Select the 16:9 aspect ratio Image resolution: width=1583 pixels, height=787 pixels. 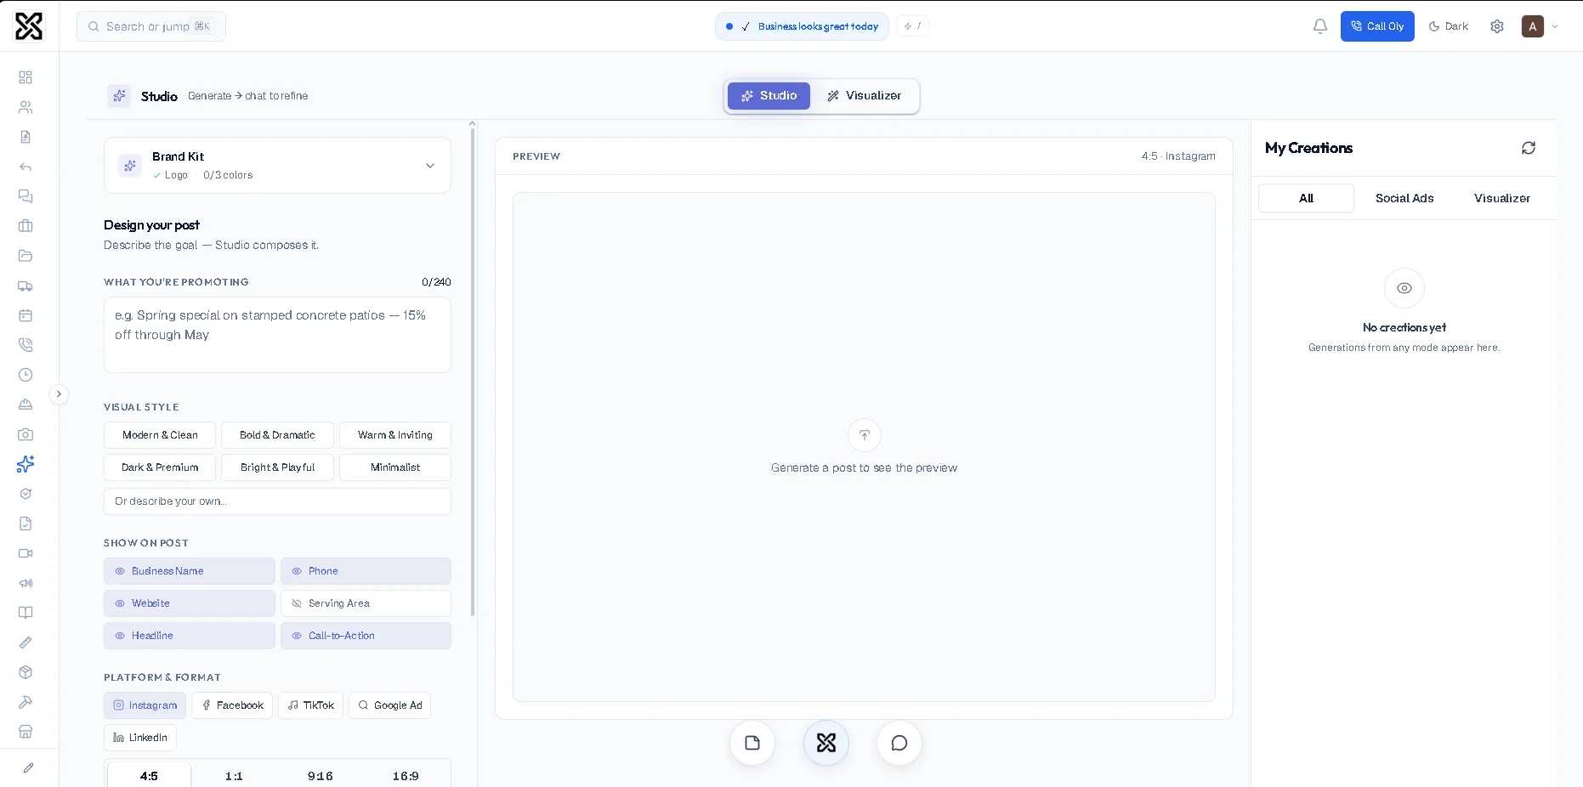[406, 776]
